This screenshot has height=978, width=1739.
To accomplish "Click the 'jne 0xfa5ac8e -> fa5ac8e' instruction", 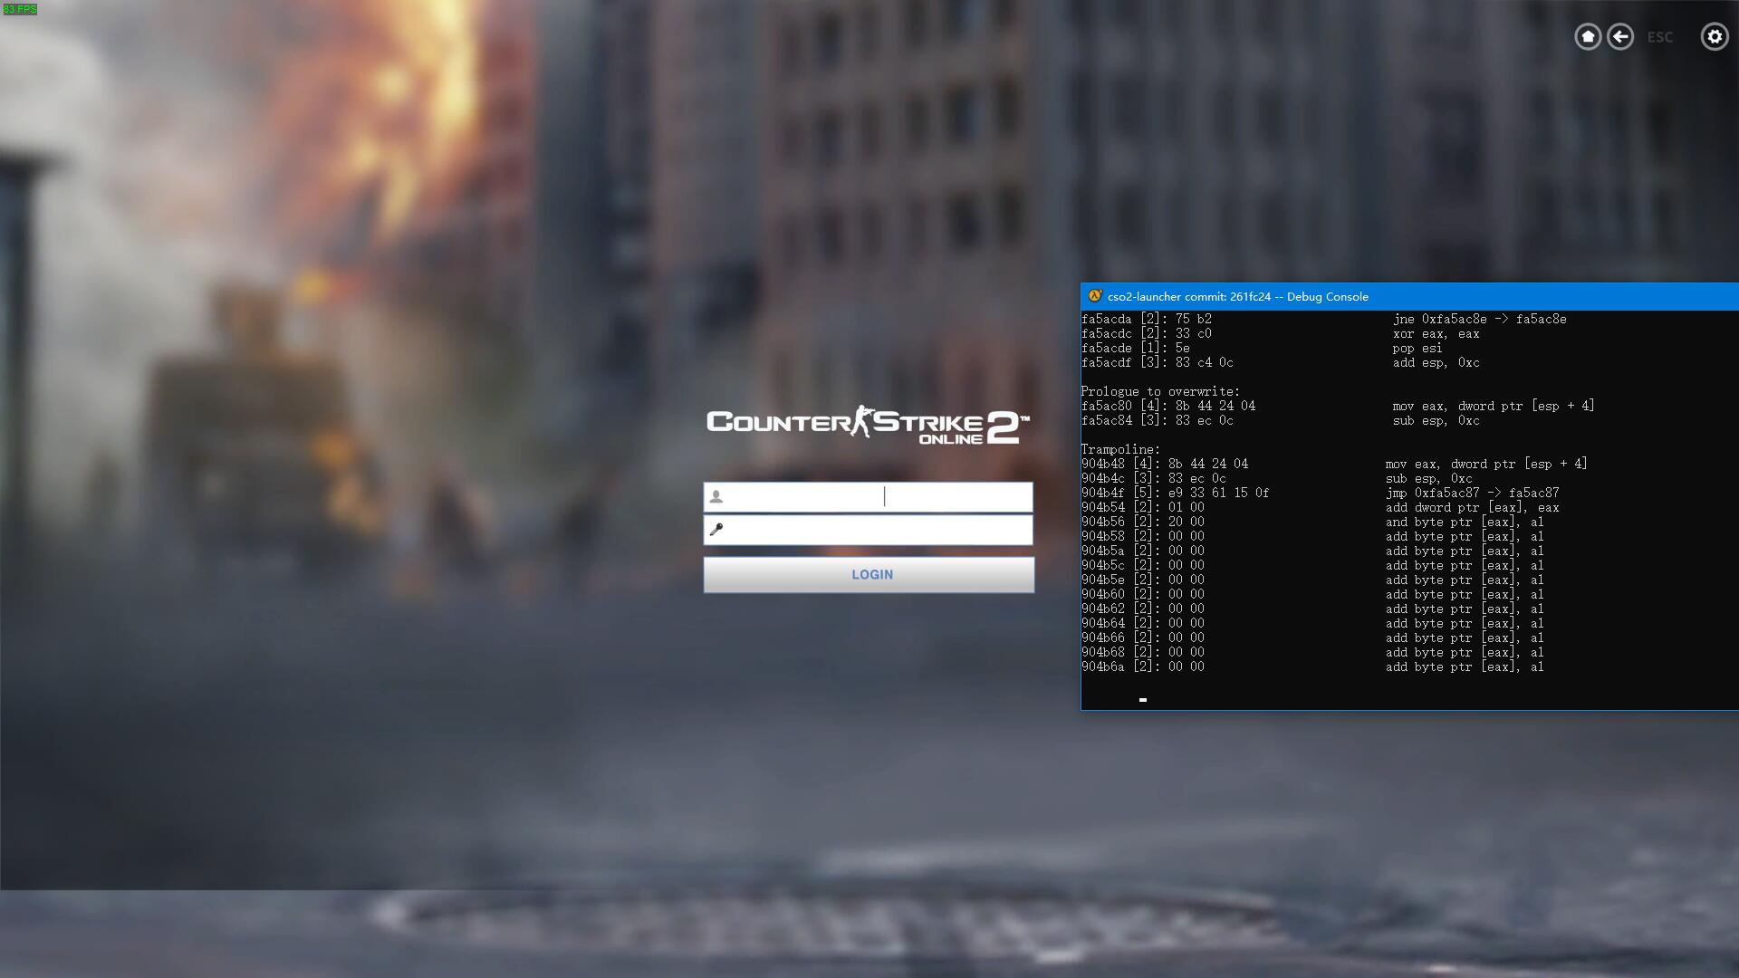I will 1479,319.
